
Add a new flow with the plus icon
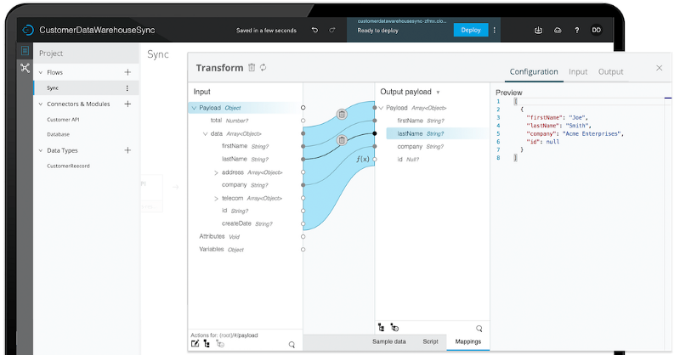click(x=127, y=72)
